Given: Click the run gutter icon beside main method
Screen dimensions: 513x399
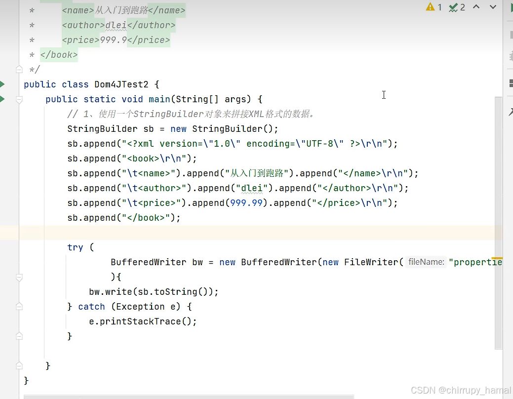Looking at the screenshot, I should (2, 99).
